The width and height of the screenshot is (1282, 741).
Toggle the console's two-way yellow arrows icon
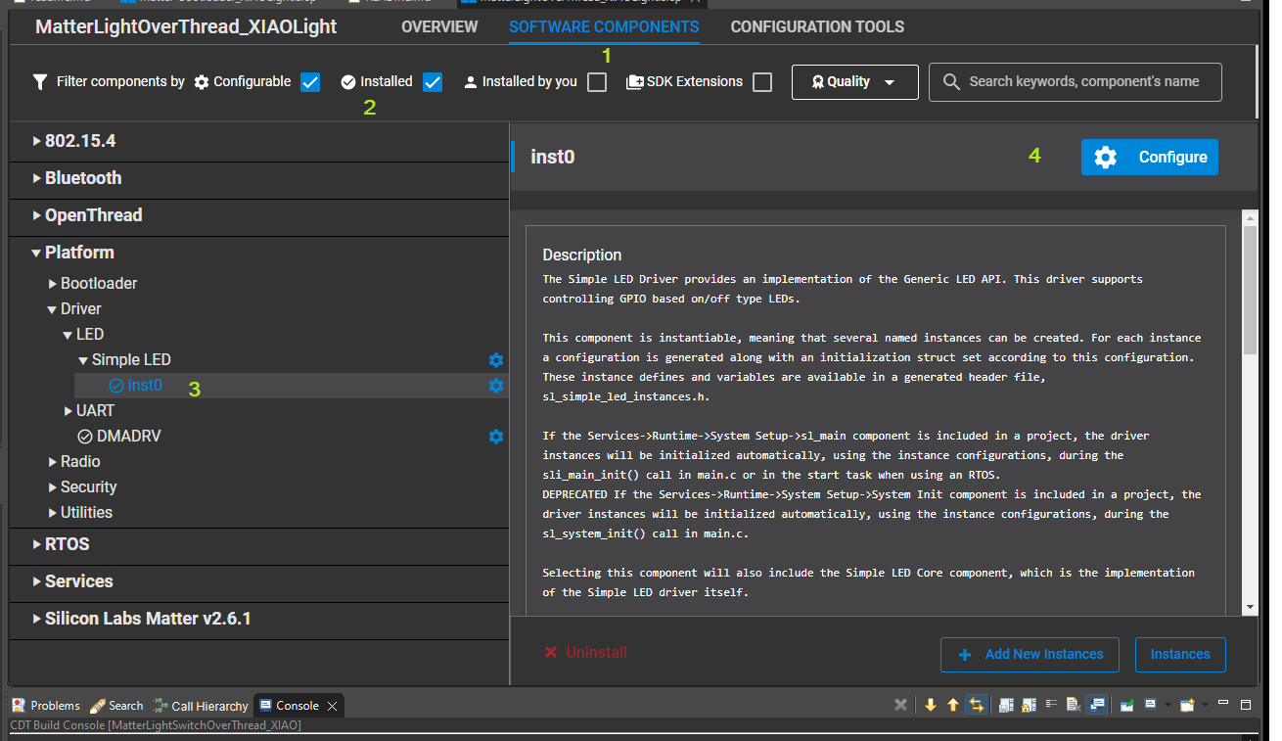976,705
